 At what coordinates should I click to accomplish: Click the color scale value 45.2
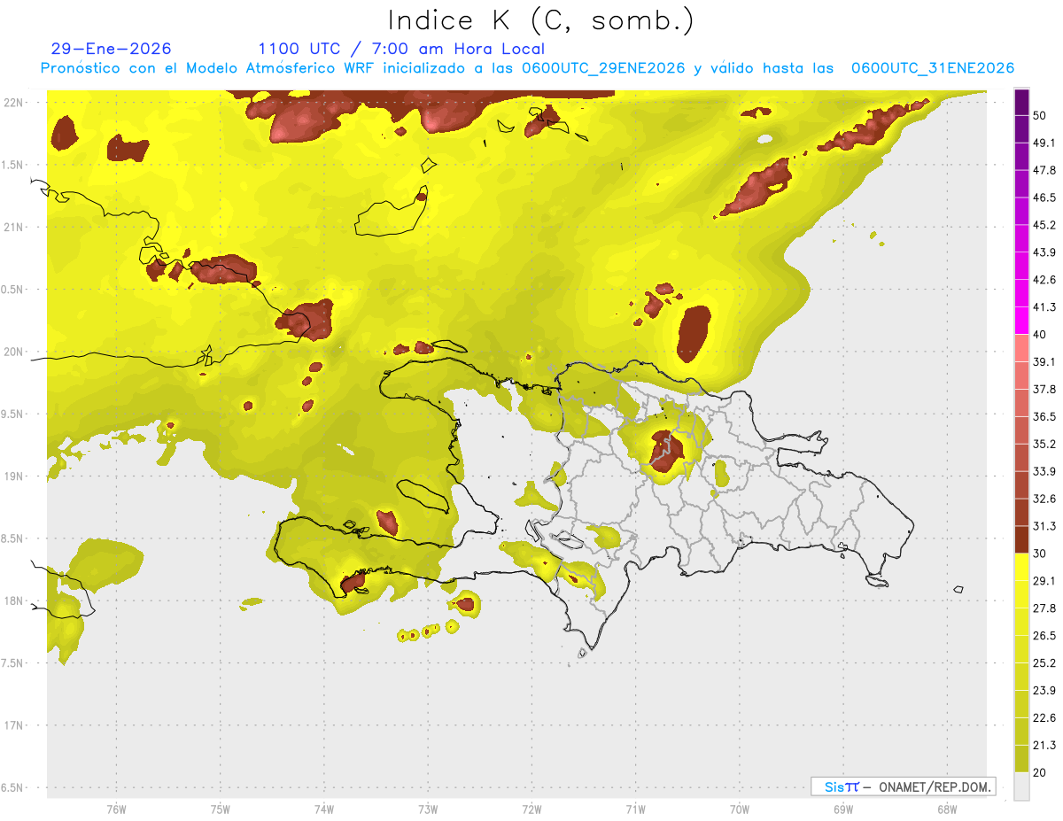tap(1044, 225)
